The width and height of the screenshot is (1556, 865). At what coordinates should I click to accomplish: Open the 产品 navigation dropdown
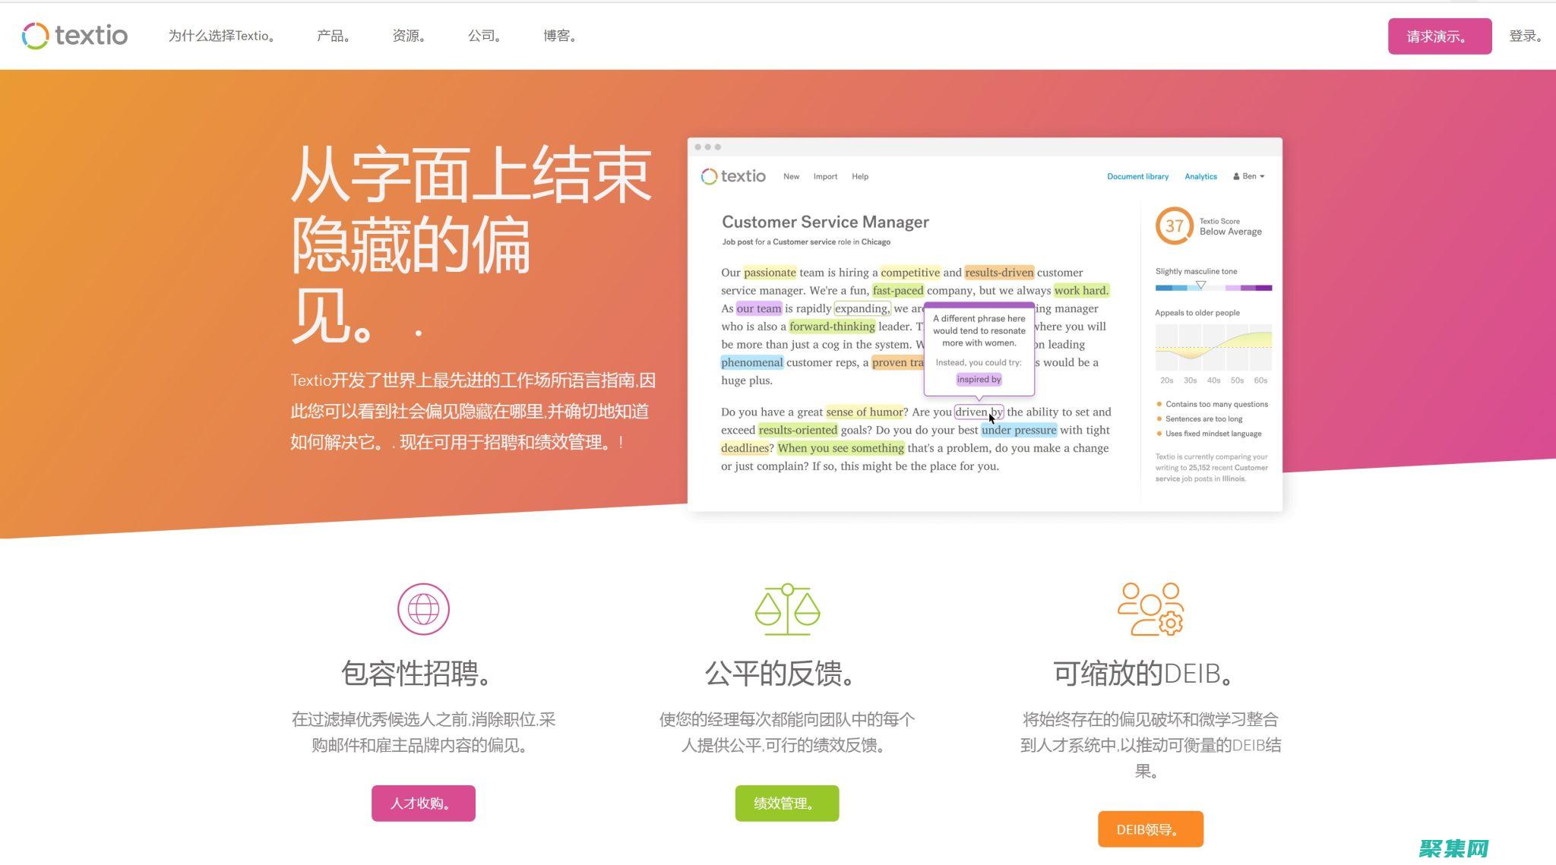click(332, 35)
